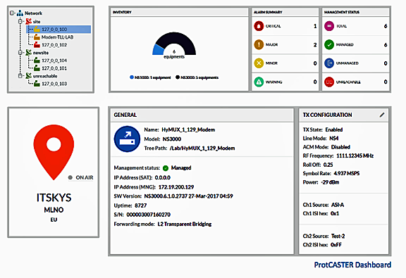Select the Modem-TLL-LAB tree node
This screenshot has height=278, width=406.
point(57,37)
